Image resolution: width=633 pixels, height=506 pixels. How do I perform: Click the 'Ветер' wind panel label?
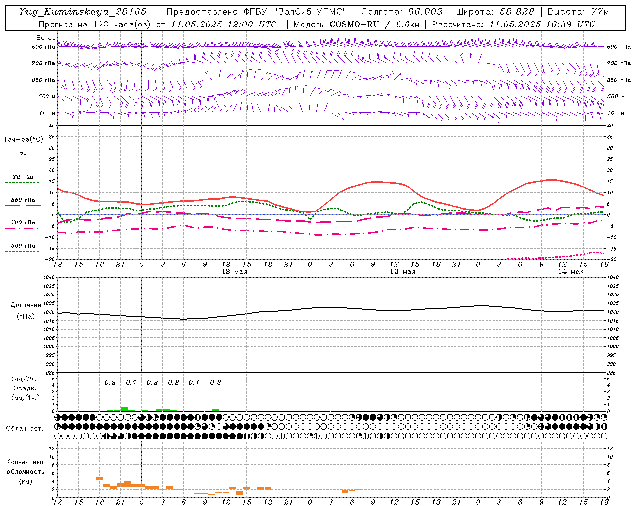(x=45, y=38)
